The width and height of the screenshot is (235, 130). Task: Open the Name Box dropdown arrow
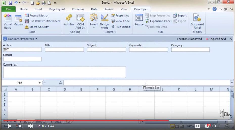point(40,83)
